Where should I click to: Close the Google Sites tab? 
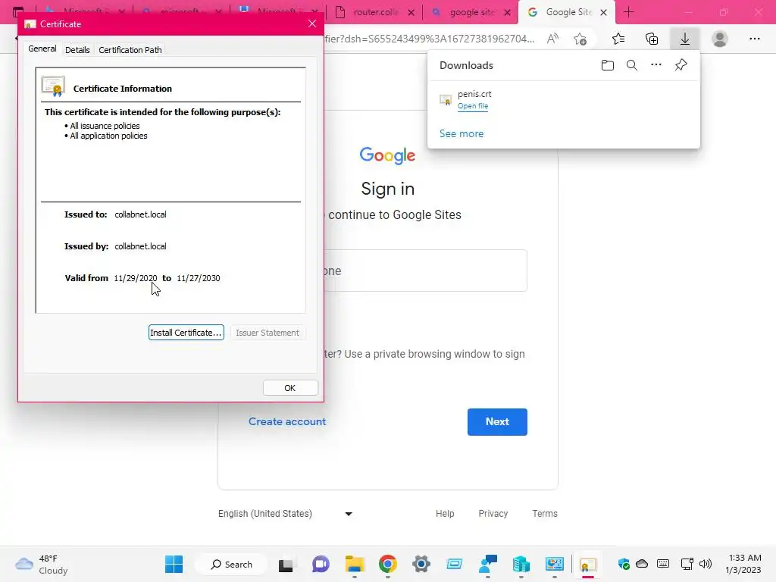603,12
